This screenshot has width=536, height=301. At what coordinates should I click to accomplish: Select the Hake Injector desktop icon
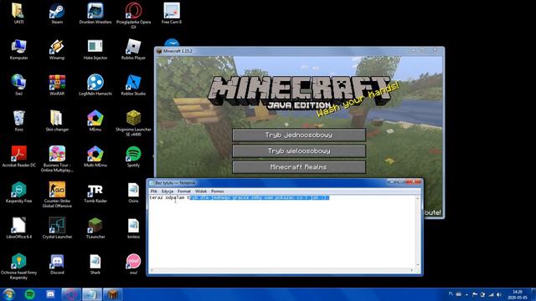(x=95, y=49)
